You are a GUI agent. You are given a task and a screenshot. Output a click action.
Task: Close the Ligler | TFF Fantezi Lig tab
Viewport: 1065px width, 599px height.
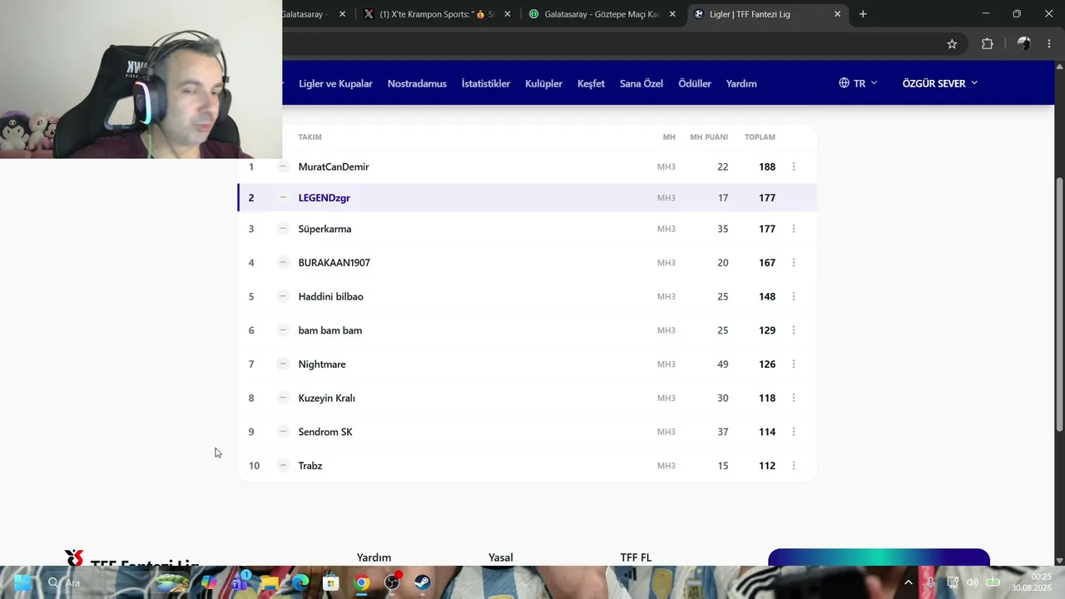tap(837, 14)
